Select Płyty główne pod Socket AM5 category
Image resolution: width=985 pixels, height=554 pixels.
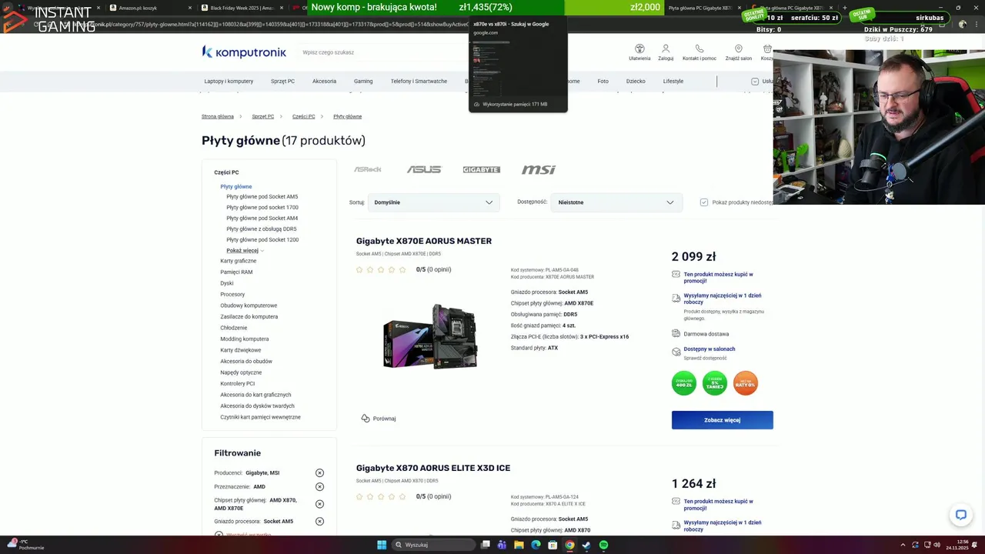click(262, 197)
